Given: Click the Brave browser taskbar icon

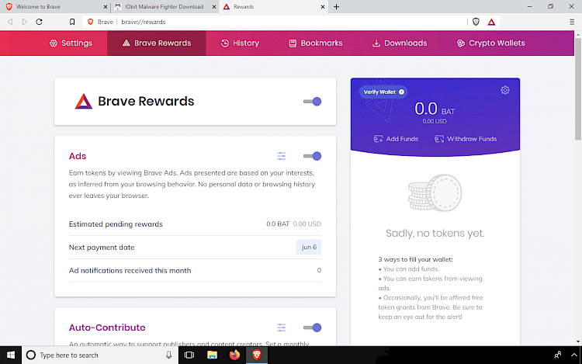Looking at the screenshot, I should [257, 355].
